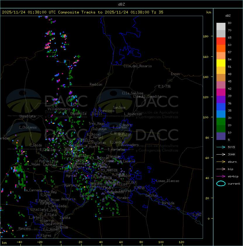Click the Encon map label
This screenshot has width=243, height=246.
point(175,74)
